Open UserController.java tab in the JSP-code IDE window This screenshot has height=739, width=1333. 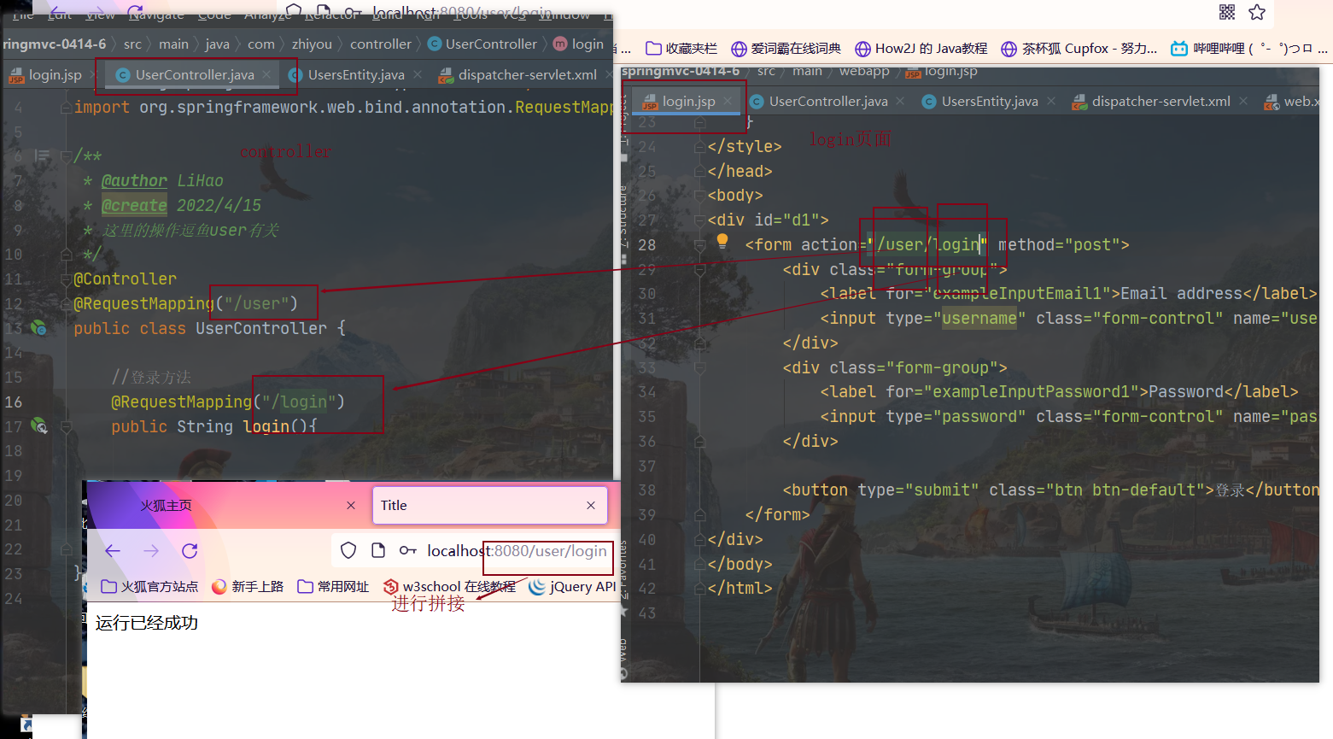point(819,101)
